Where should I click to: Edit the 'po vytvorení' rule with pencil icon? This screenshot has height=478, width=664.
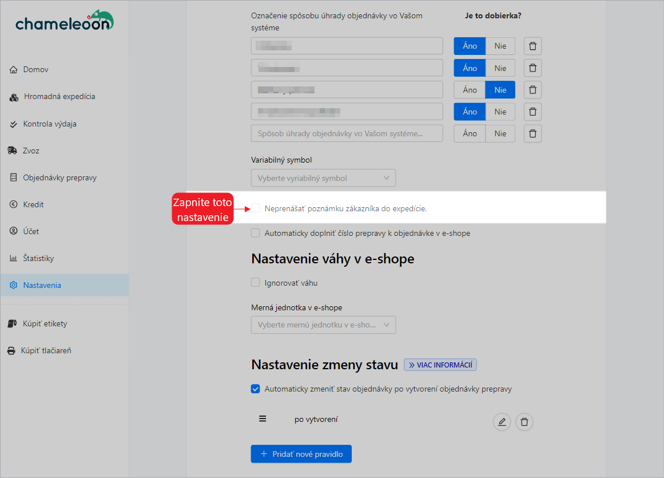[502, 422]
